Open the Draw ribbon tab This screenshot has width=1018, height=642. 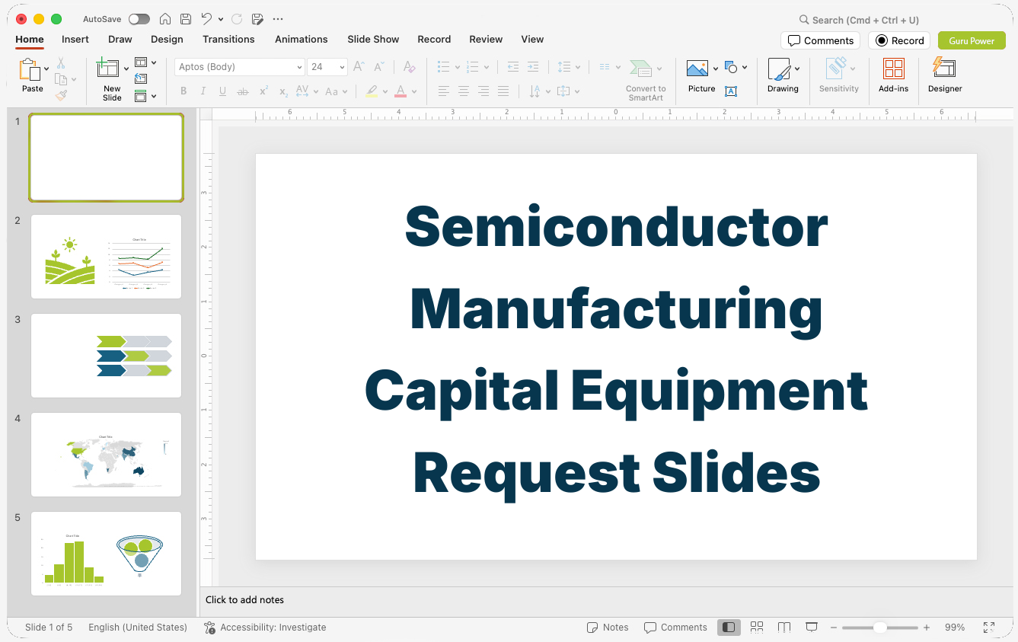pyautogui.click(x=120, y=40)
